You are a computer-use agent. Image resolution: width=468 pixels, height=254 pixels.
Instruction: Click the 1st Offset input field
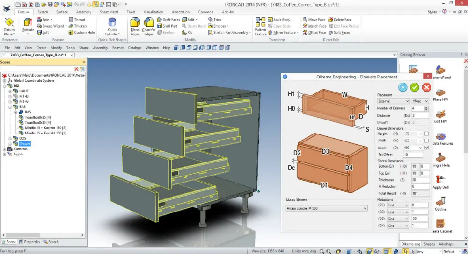[x=414, y=155]
